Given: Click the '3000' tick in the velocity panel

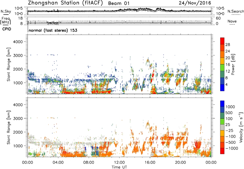Looking at the screenshot, I should [18, 118].
